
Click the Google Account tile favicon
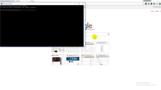point(97,43)
